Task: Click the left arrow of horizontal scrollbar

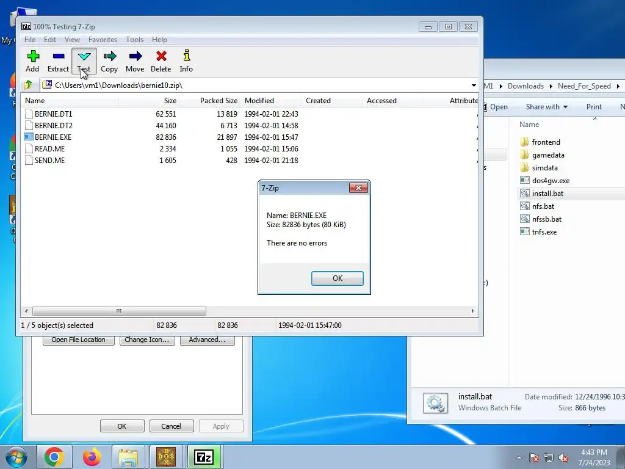Action: 26,311
